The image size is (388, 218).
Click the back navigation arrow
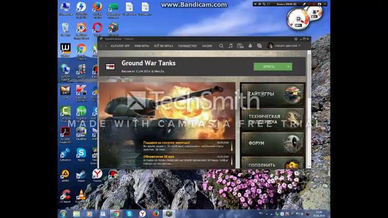101,46
